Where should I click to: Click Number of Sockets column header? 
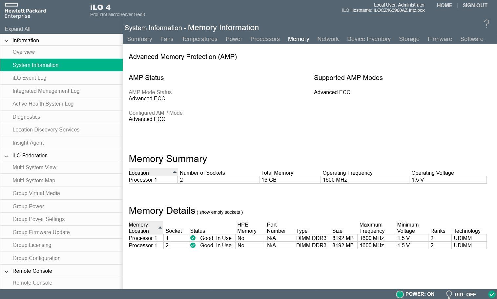point(202,173)
